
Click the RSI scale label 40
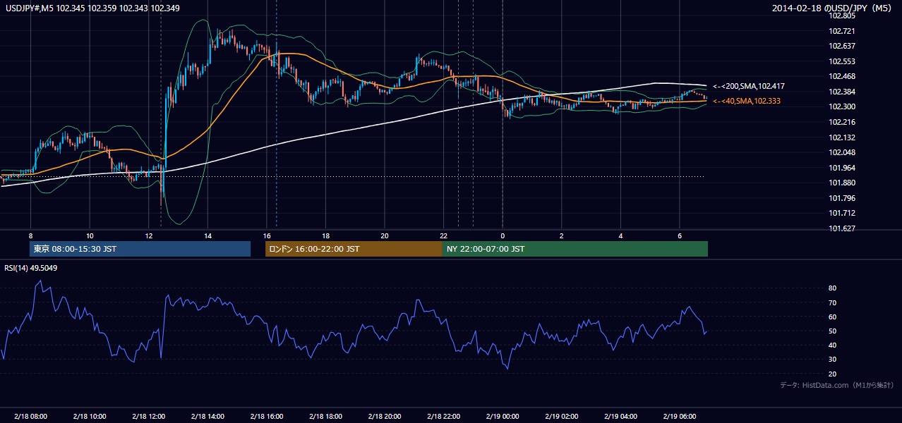tap(833, 345)
